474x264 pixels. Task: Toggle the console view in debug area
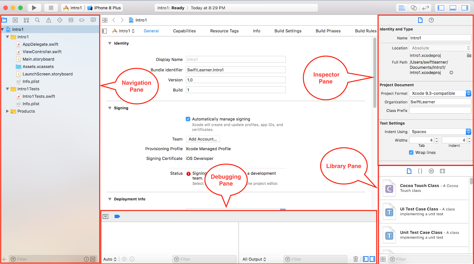click(x=372, y=259)
